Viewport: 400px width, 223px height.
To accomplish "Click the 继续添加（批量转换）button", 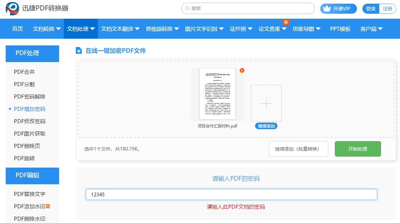I will pos(298,149).
